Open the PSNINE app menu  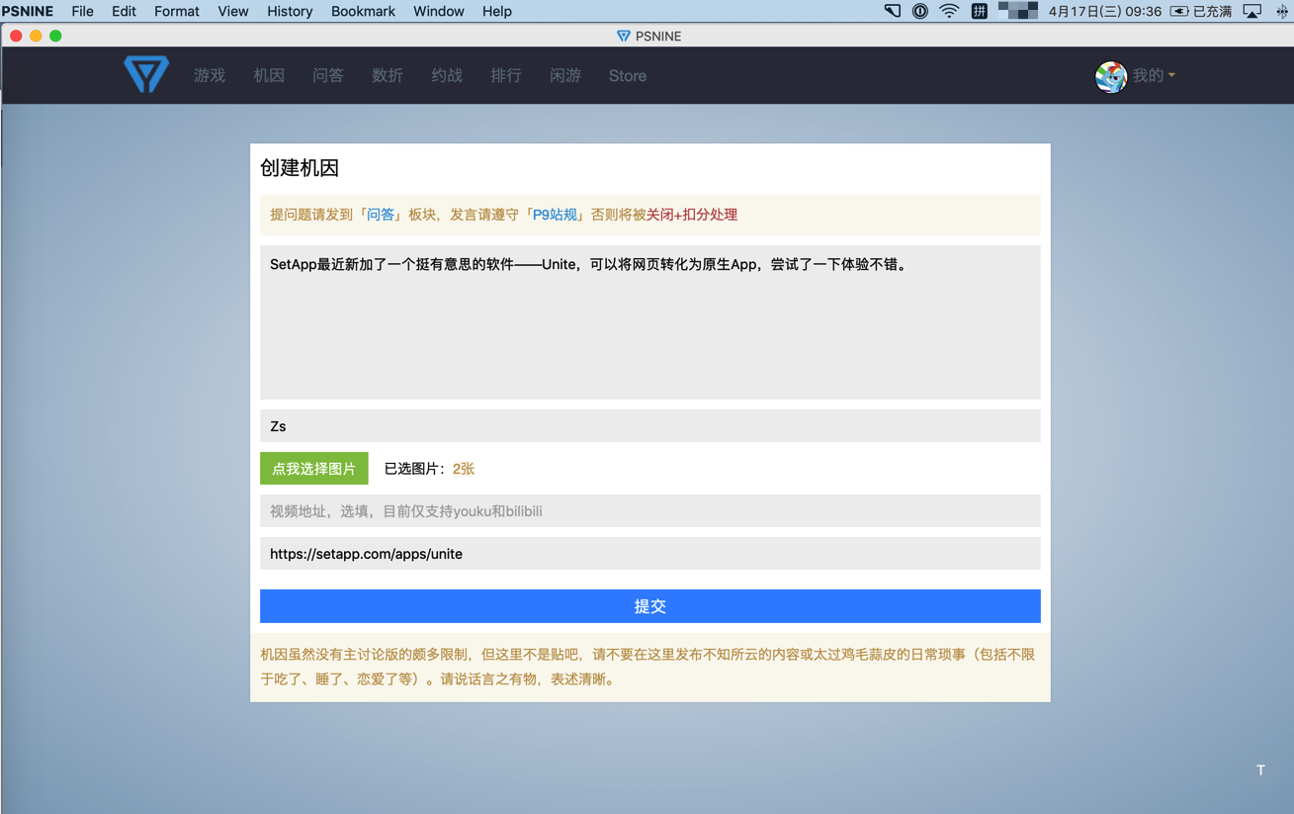[x=28, y=11]
